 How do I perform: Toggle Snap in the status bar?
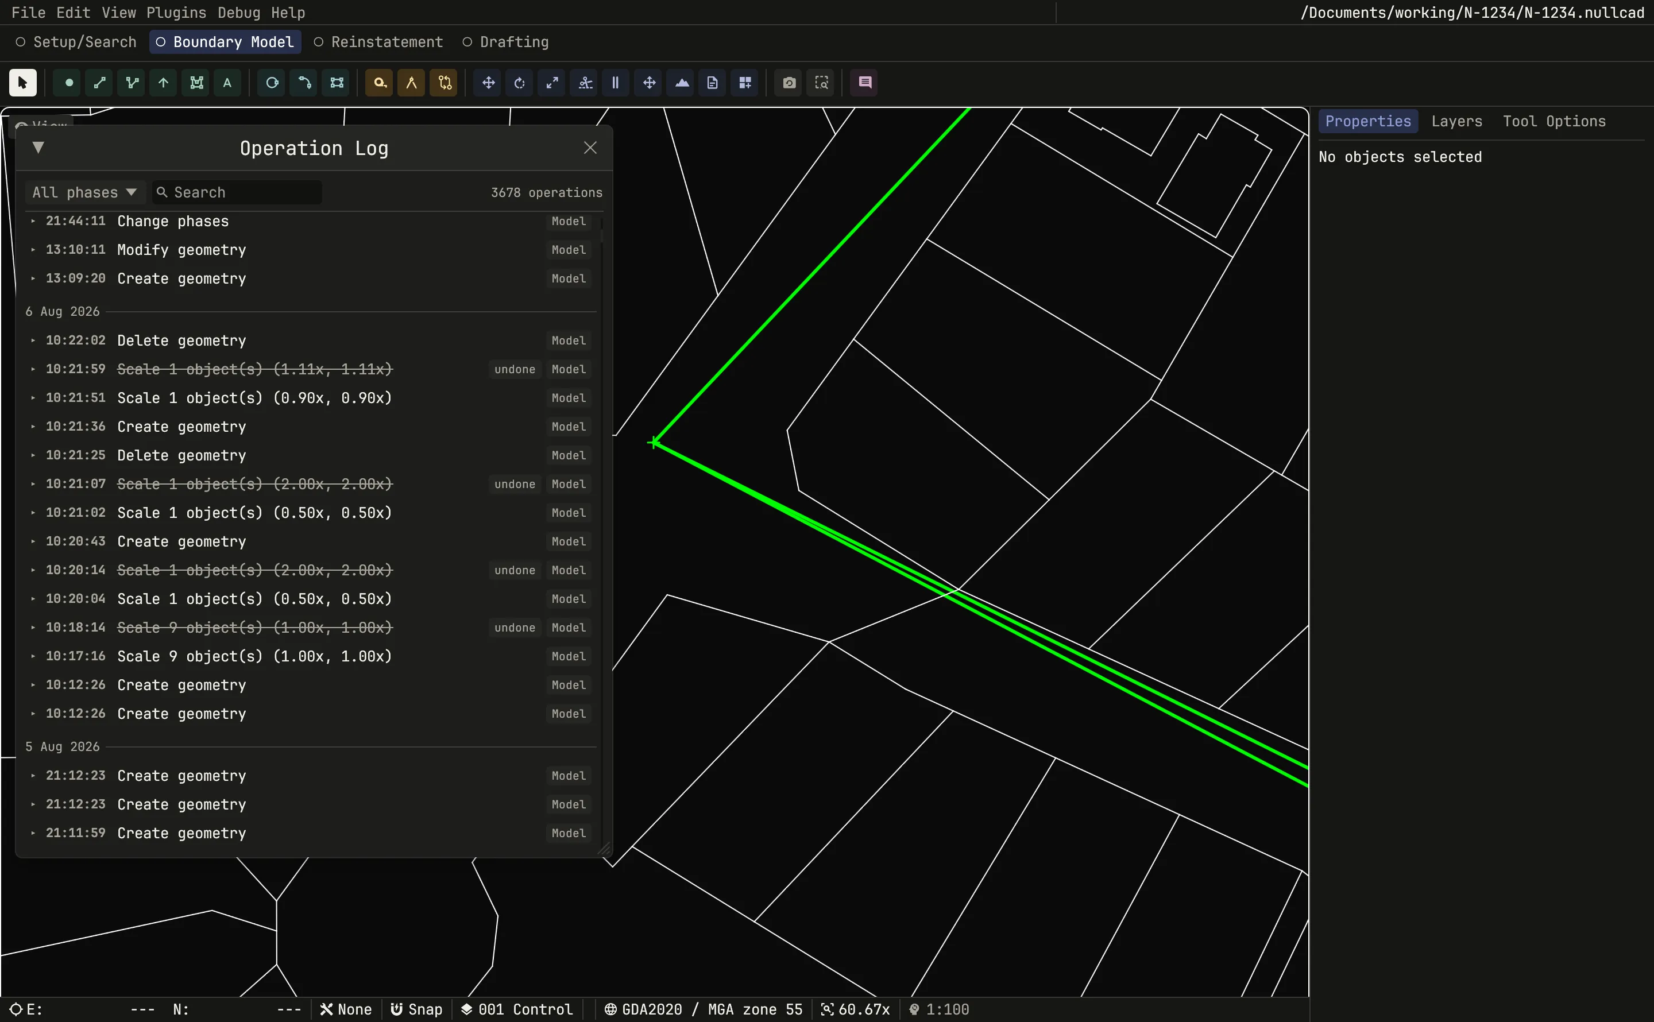pyautogui.click(x=417, y=1009)
